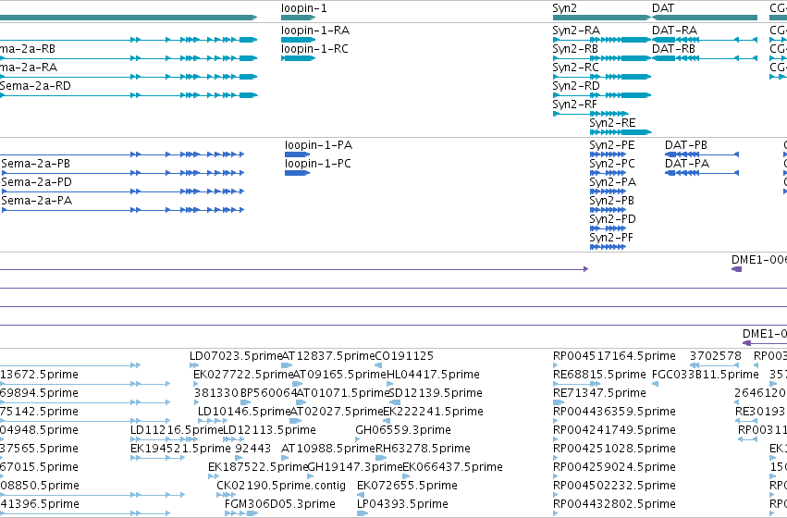Select the 381330 EST label
787x518 pixels.
[216, 393]
